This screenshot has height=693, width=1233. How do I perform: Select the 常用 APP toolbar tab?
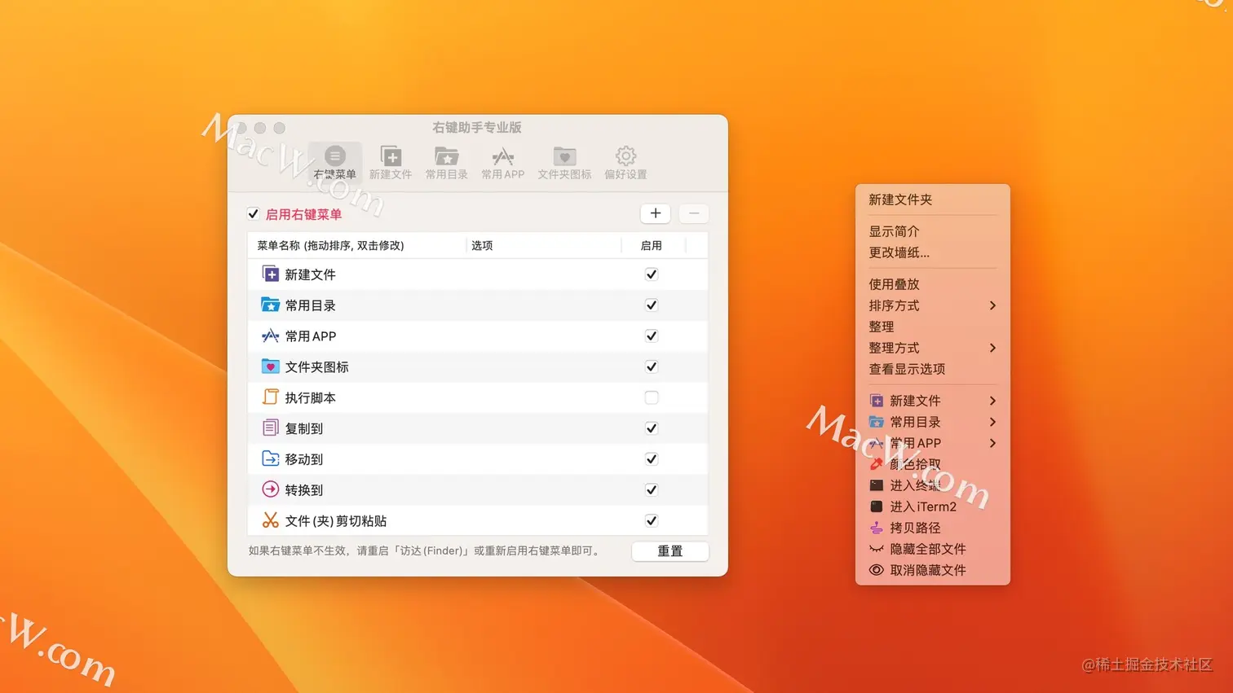pyautogui.click(x=502, y=162)
